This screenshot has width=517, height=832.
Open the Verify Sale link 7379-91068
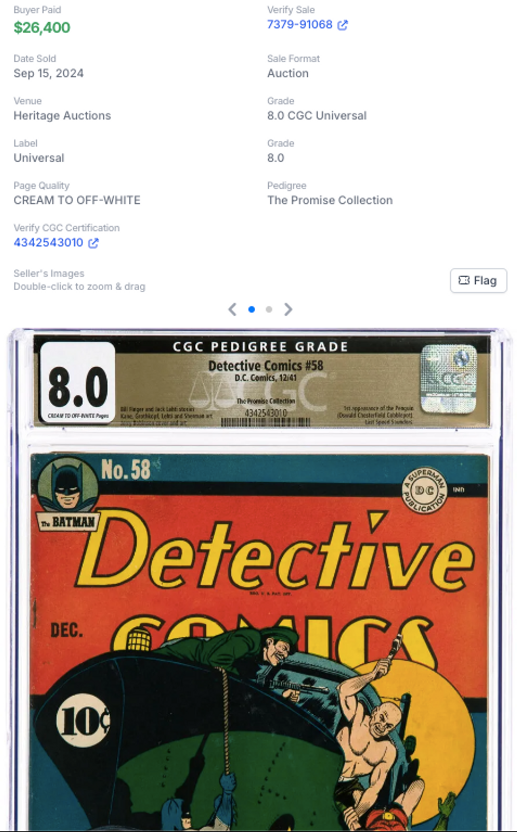click(x=300, y=25)
